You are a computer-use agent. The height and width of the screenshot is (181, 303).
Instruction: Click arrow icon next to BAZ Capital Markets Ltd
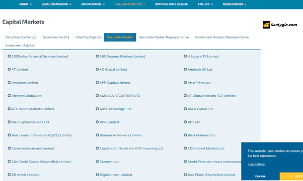pyautogui.click(x=9, y=122)
